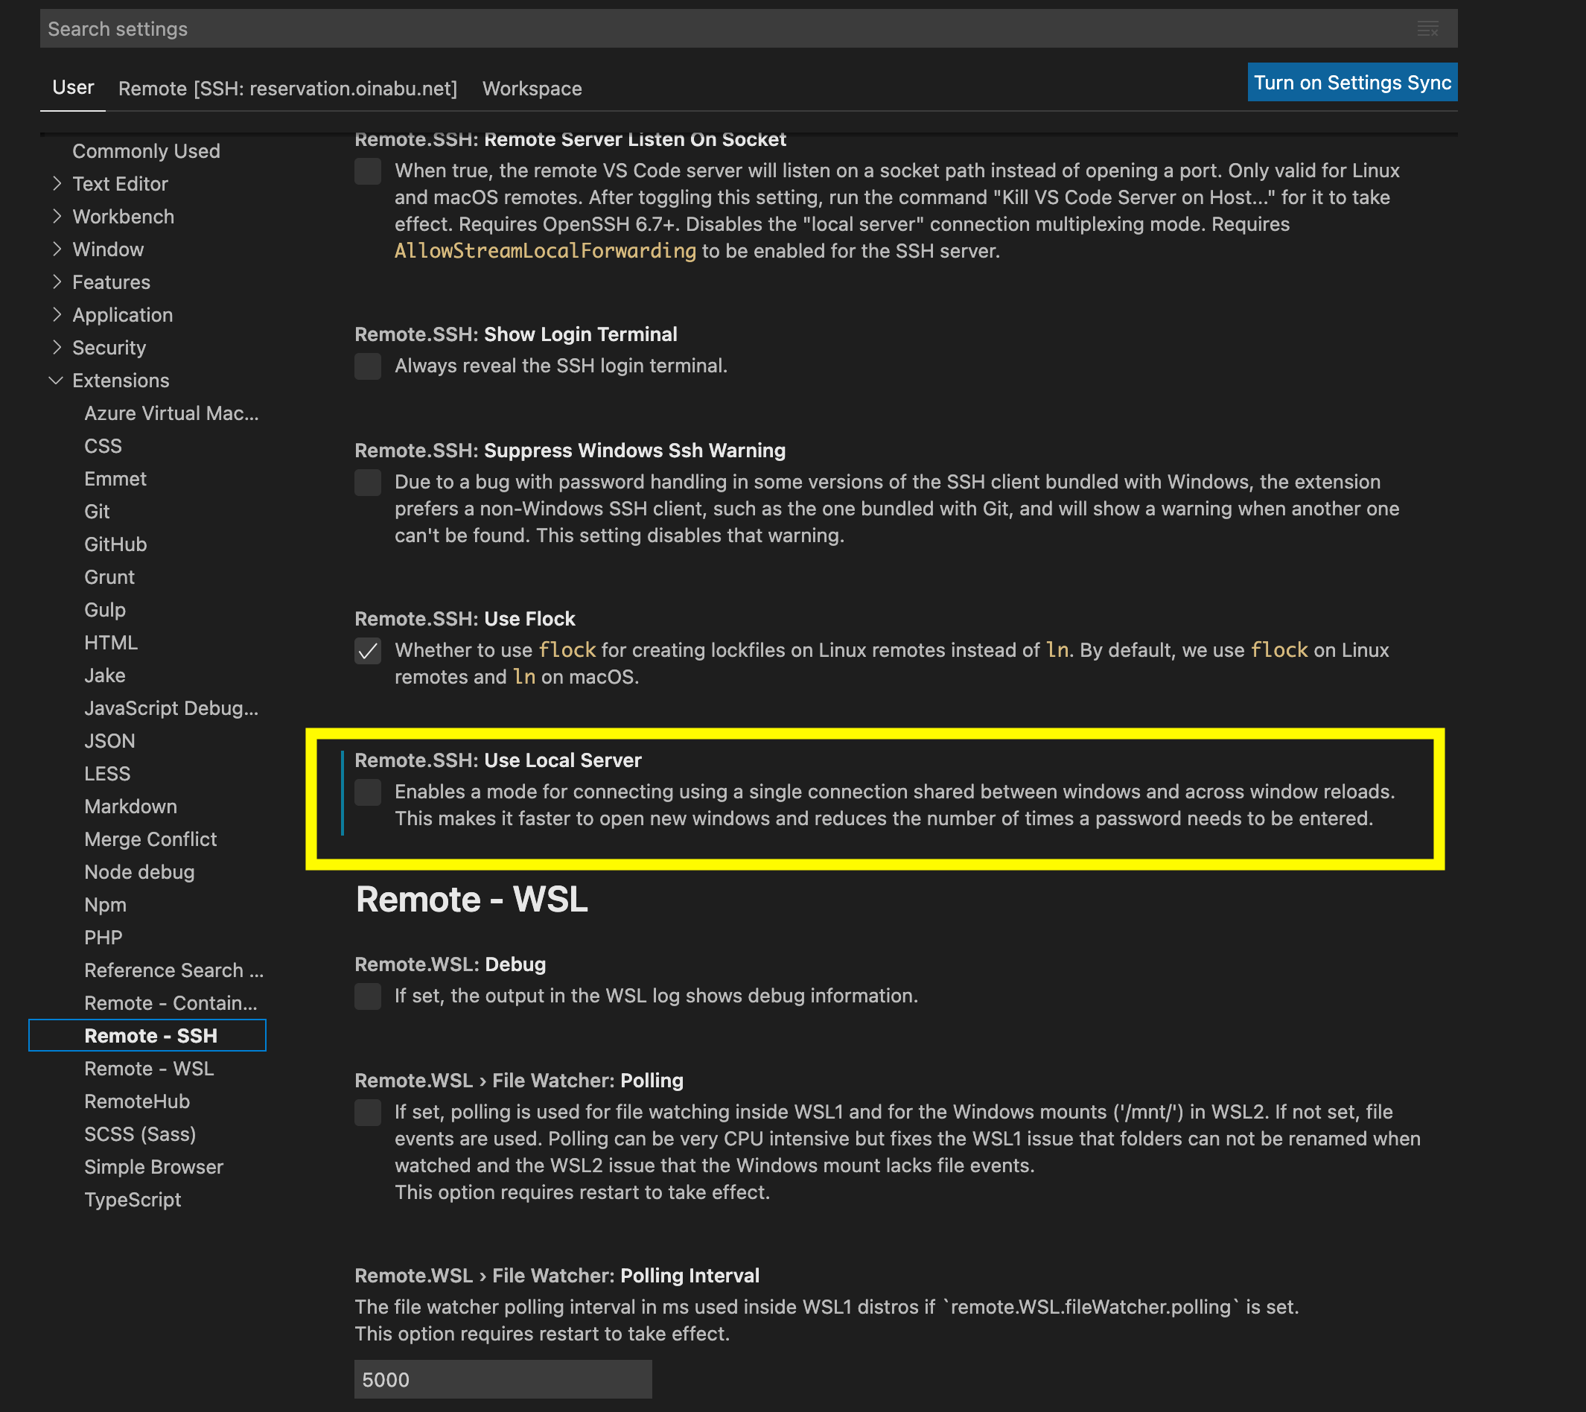The height and width of the screenshot is (1412, 1586).
Task: Open Remote SSH reservation.oinabu.net settings tab
Action: click(x=288, y=89)
